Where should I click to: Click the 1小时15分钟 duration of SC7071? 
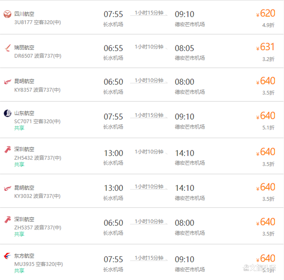click(x=149, y=115)
